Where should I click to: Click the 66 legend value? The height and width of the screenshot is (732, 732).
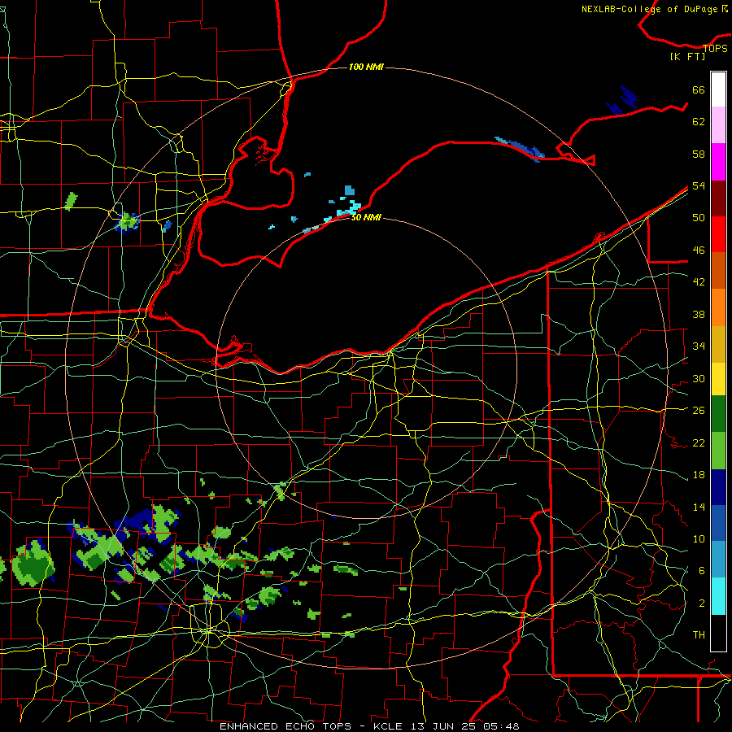tap(699, 89)
